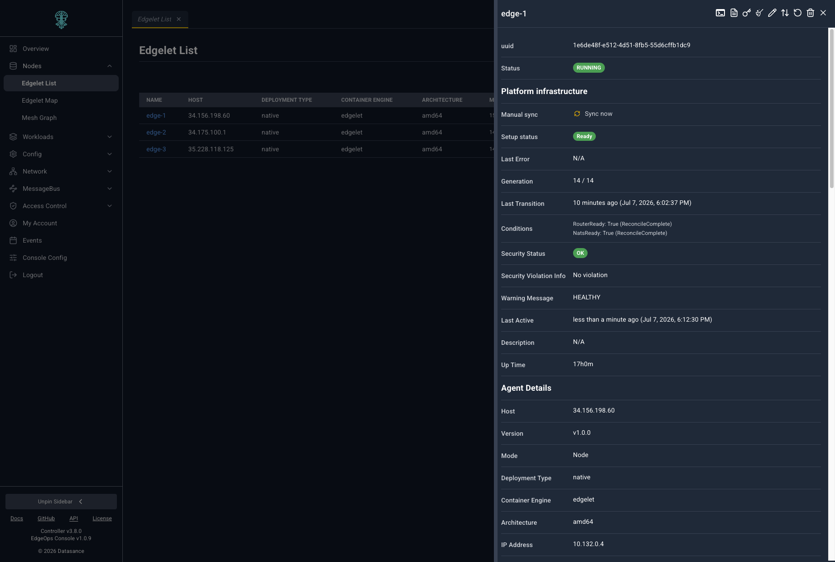Collapse the Nodes menu chevron

110,66
